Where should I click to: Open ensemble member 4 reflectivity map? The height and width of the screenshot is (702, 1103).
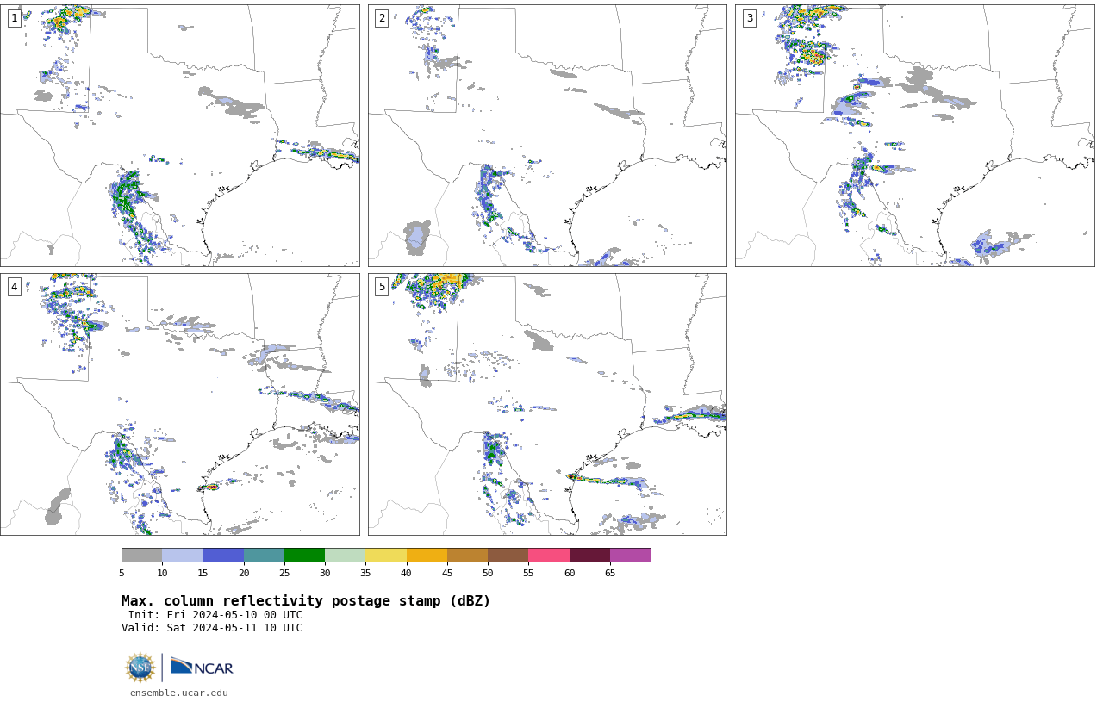(179, 404)
